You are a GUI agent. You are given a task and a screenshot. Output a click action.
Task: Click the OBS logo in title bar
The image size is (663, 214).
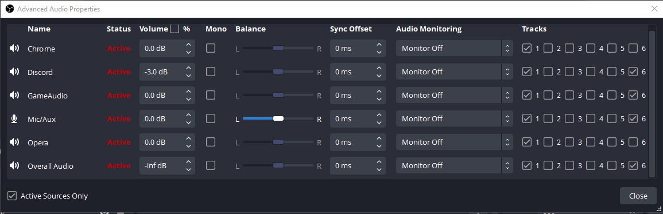9,9
